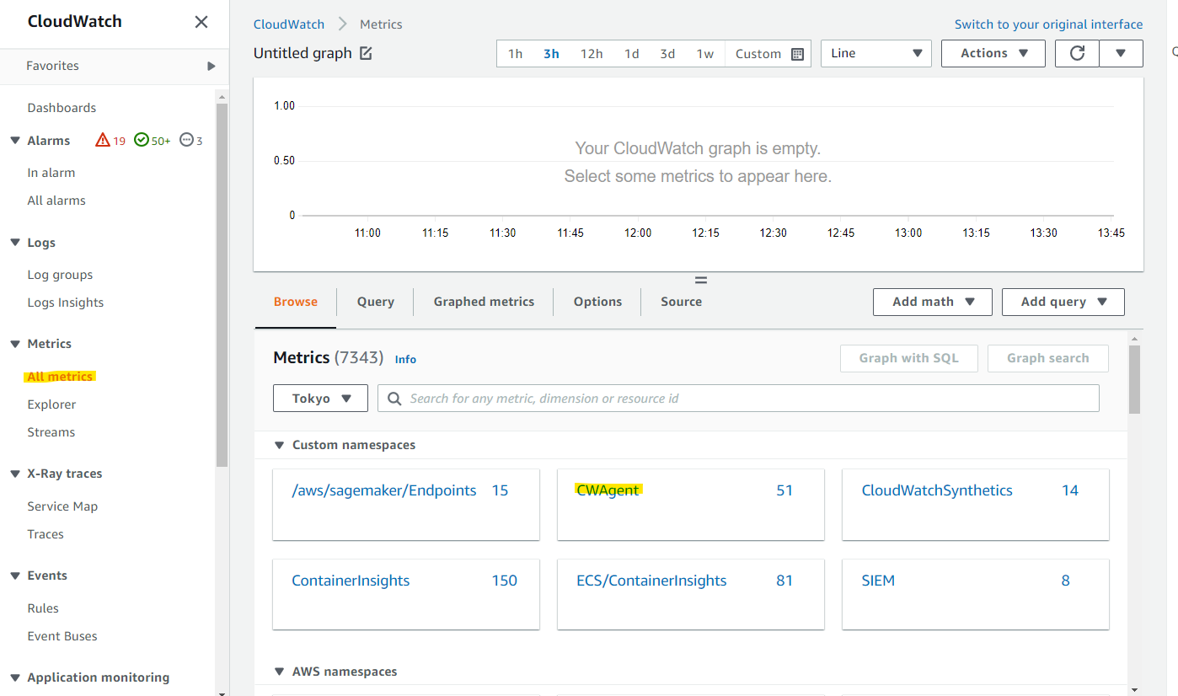Open the Metrics Info link

pos(405,359)
